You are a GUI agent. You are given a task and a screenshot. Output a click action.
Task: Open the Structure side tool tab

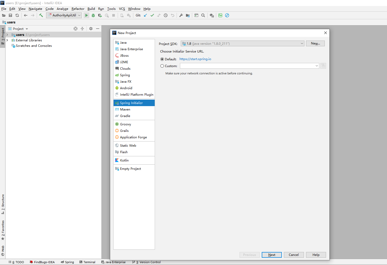coord(3,204)
